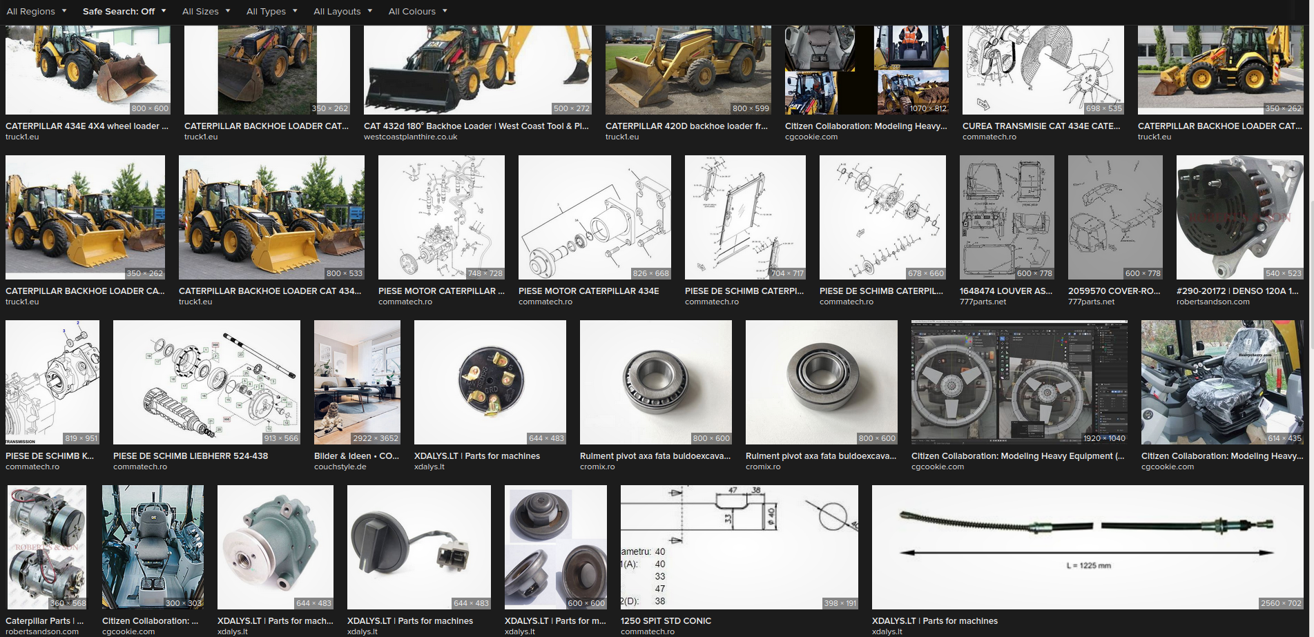Expand the All Sizes filter
This screenshot has height=637, width=1314.
(x=206, y=11)
